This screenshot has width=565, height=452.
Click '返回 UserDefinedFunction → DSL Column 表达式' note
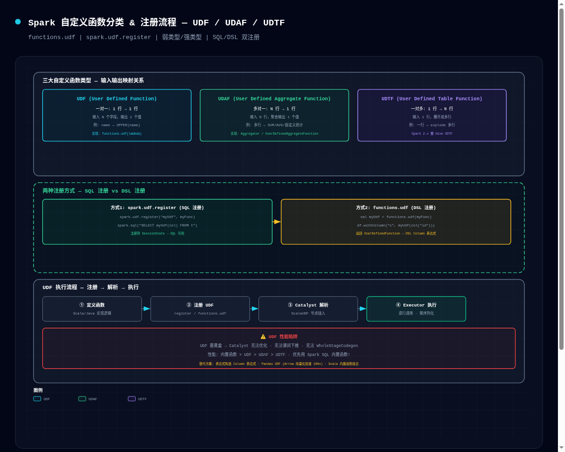coord(396,234)
